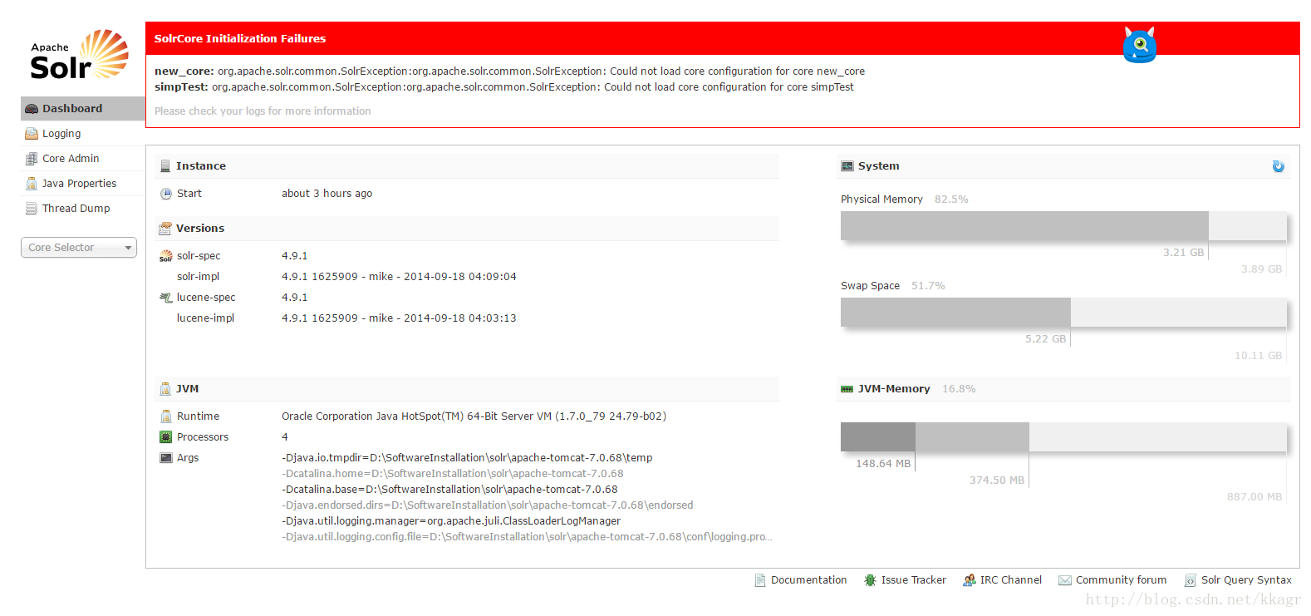Click the blue monster mascot icon

point(1140,45)
